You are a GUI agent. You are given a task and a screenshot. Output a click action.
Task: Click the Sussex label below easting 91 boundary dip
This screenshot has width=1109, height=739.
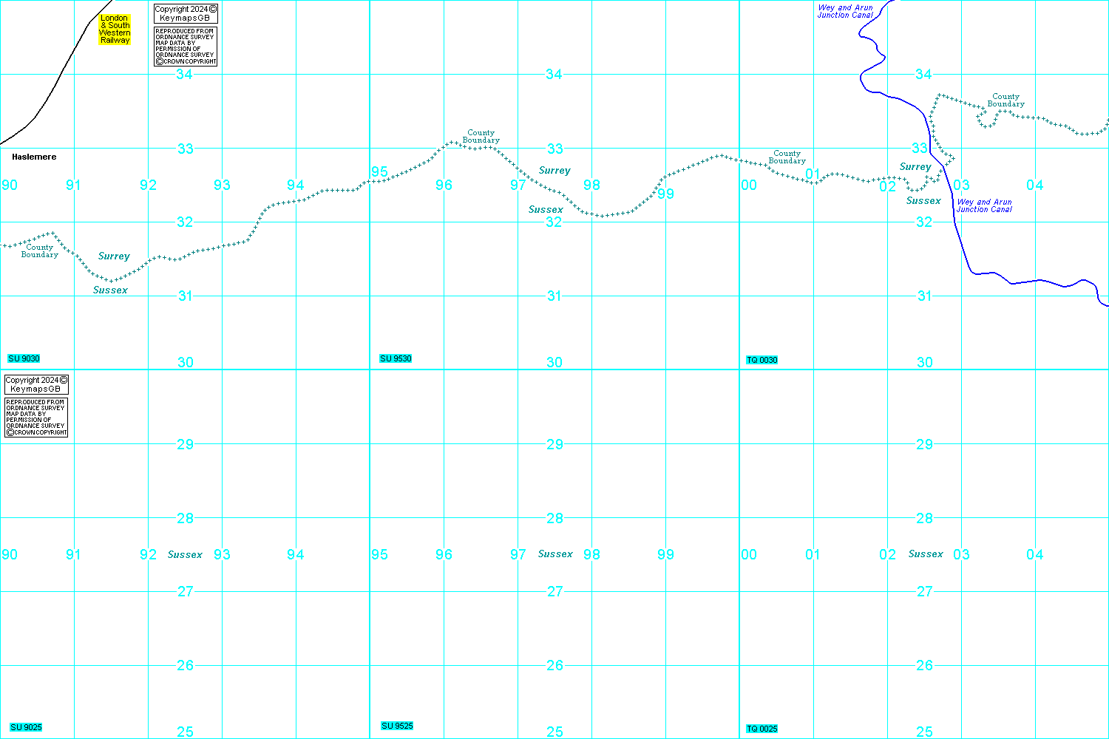point(110,290)
